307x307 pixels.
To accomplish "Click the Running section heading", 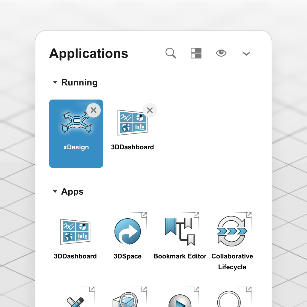I will point(79,82).
